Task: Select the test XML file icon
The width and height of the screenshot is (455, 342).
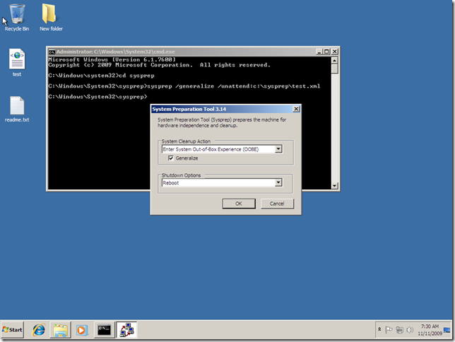Action: click(17, 62)
